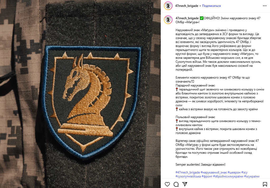
Task: Open #сухопутнівійська hashtag
Action: (x=188, y=176)
